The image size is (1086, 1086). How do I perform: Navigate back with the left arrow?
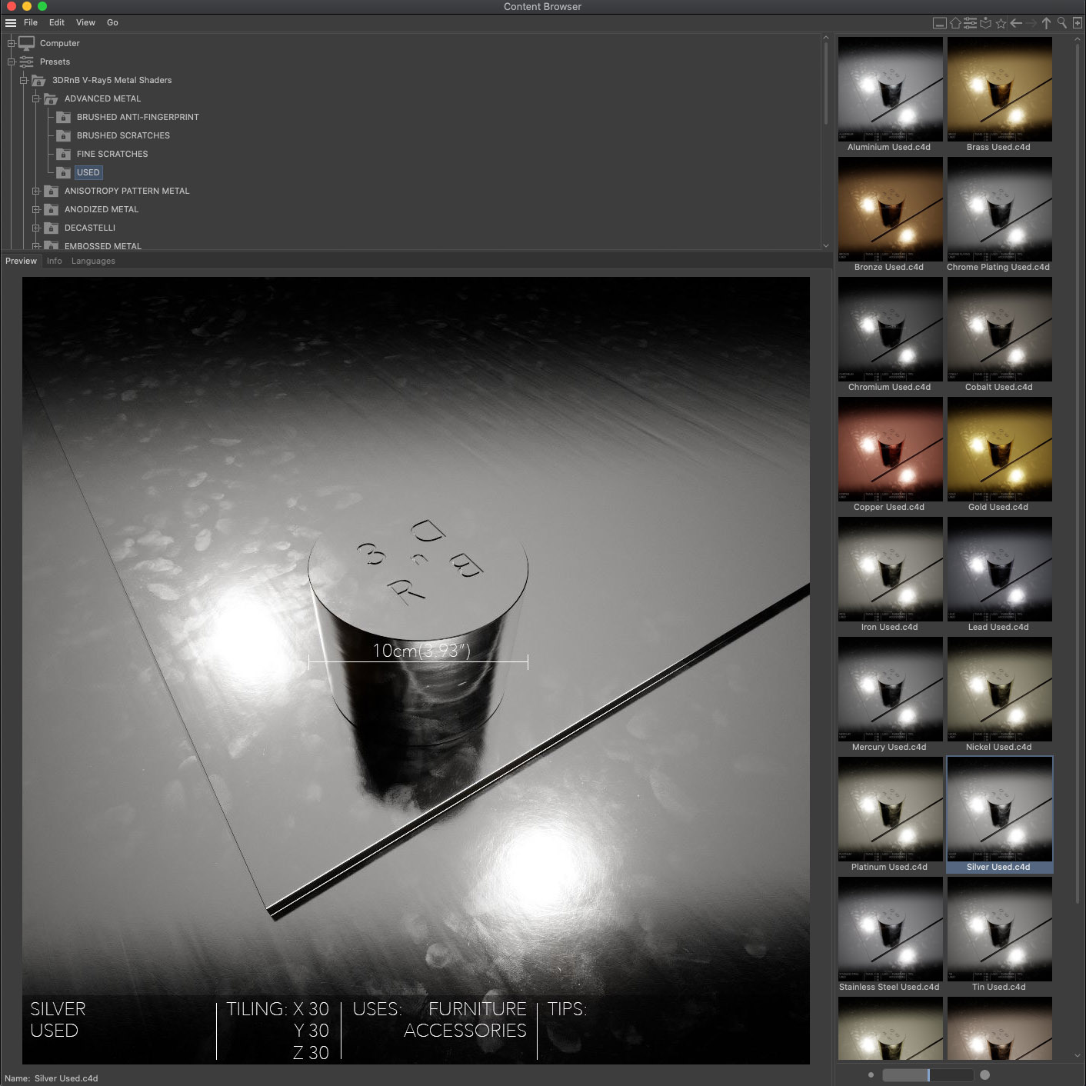pos(1016,23)
